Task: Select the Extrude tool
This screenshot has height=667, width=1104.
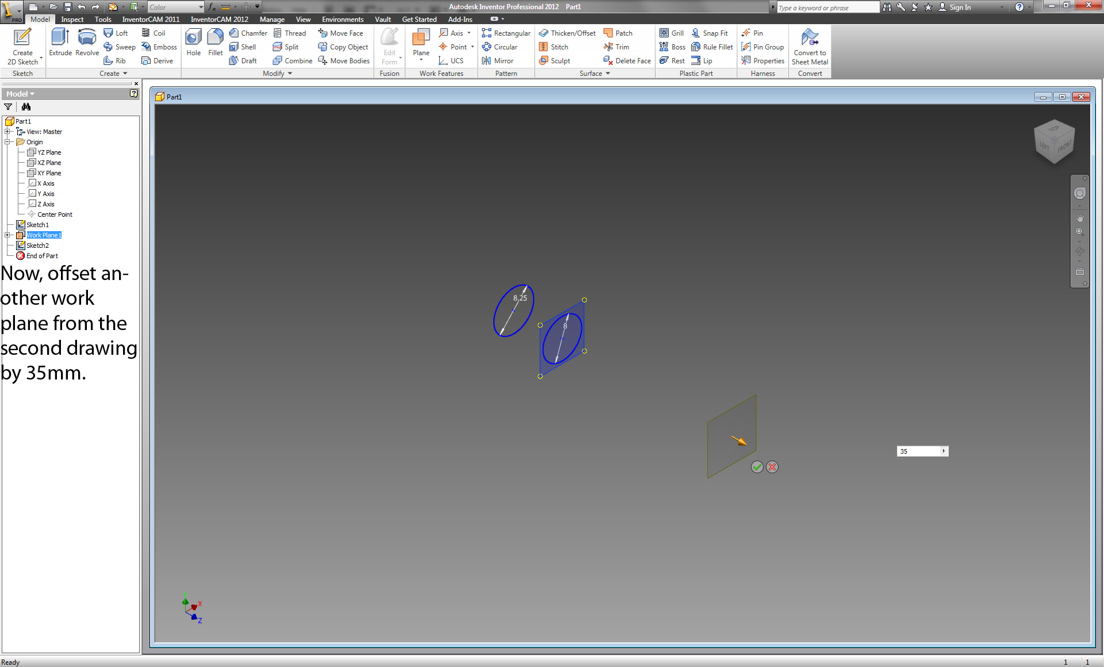Action: click(60, 43)
